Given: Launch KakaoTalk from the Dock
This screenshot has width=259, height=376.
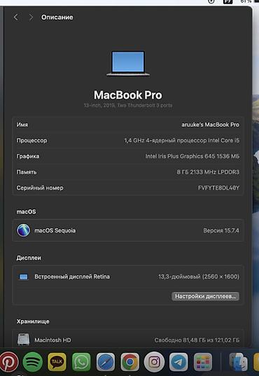Looking at the screenshot, I should point(57,361).
